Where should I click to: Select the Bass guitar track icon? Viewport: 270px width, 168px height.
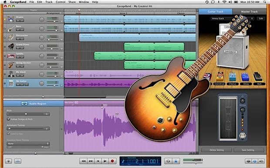[x=11, y=28]
